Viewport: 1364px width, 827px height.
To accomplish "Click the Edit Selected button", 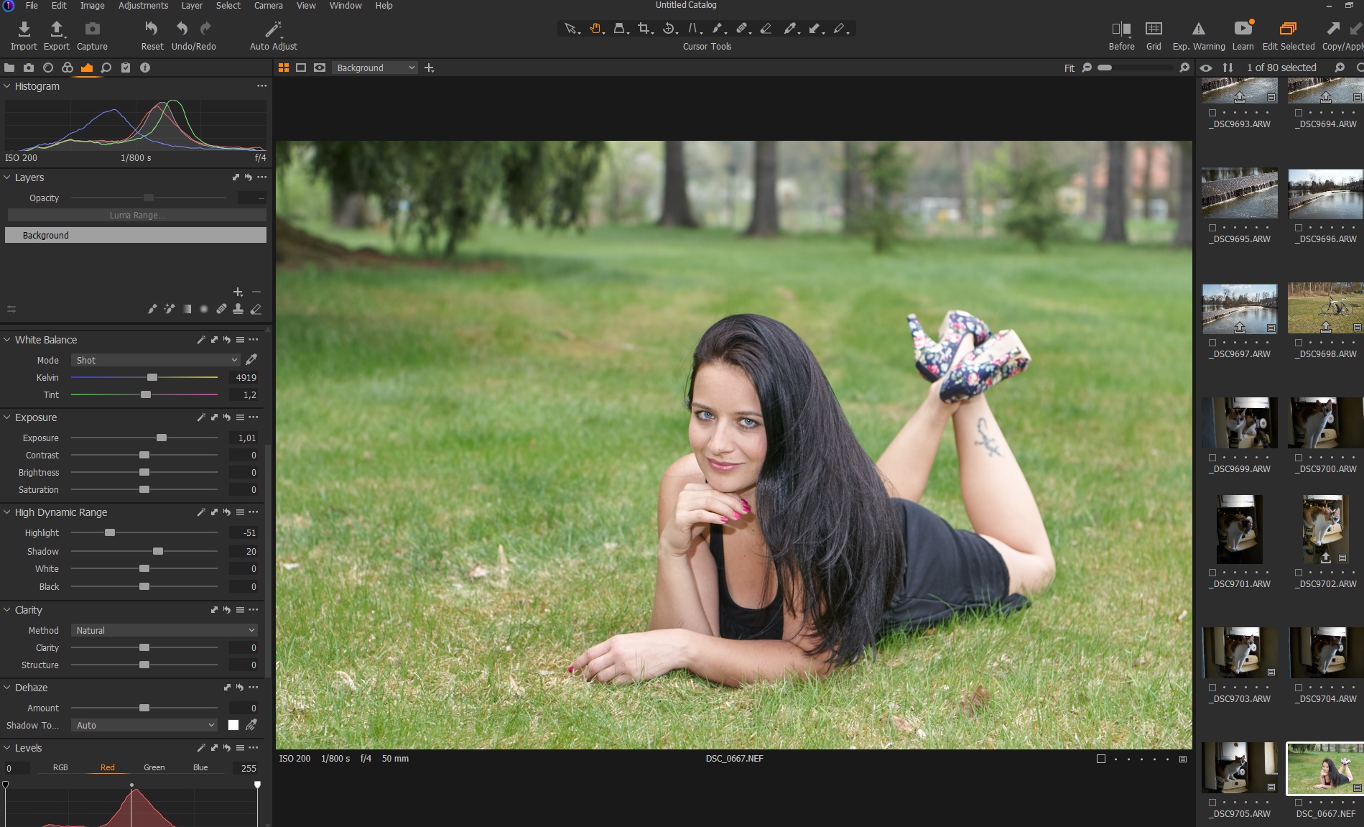I will point(1288,34).
